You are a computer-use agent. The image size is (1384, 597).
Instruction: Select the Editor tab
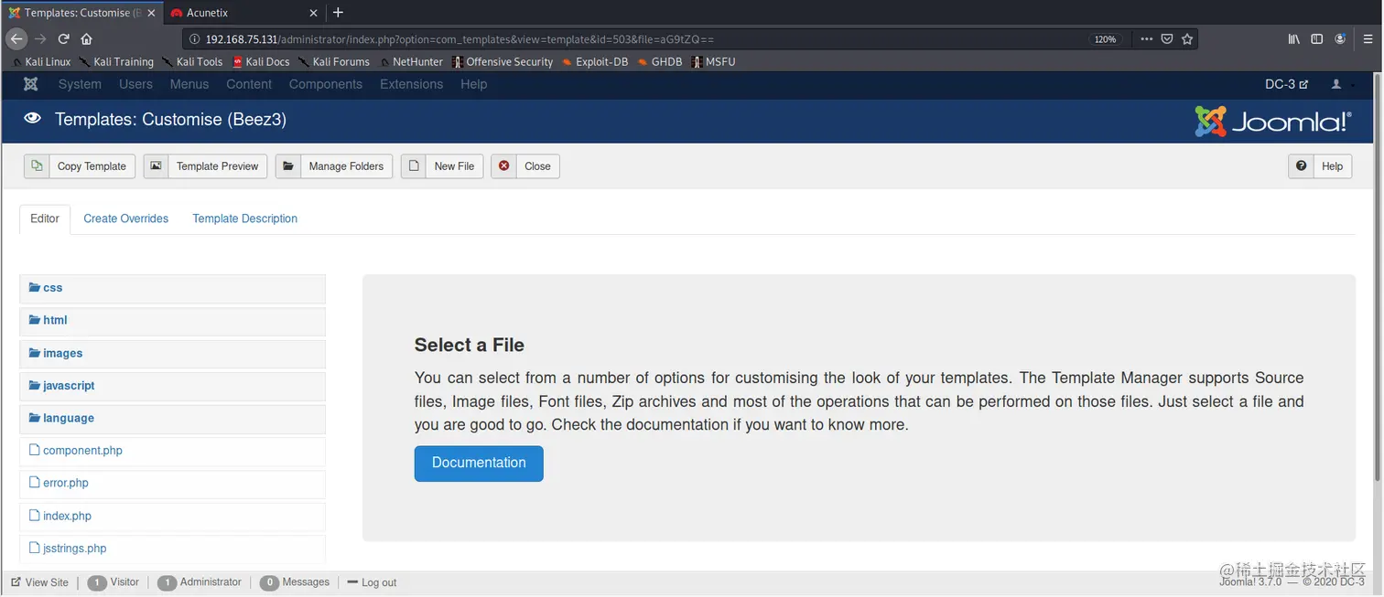pyautogui.click(x=45, y=219)
